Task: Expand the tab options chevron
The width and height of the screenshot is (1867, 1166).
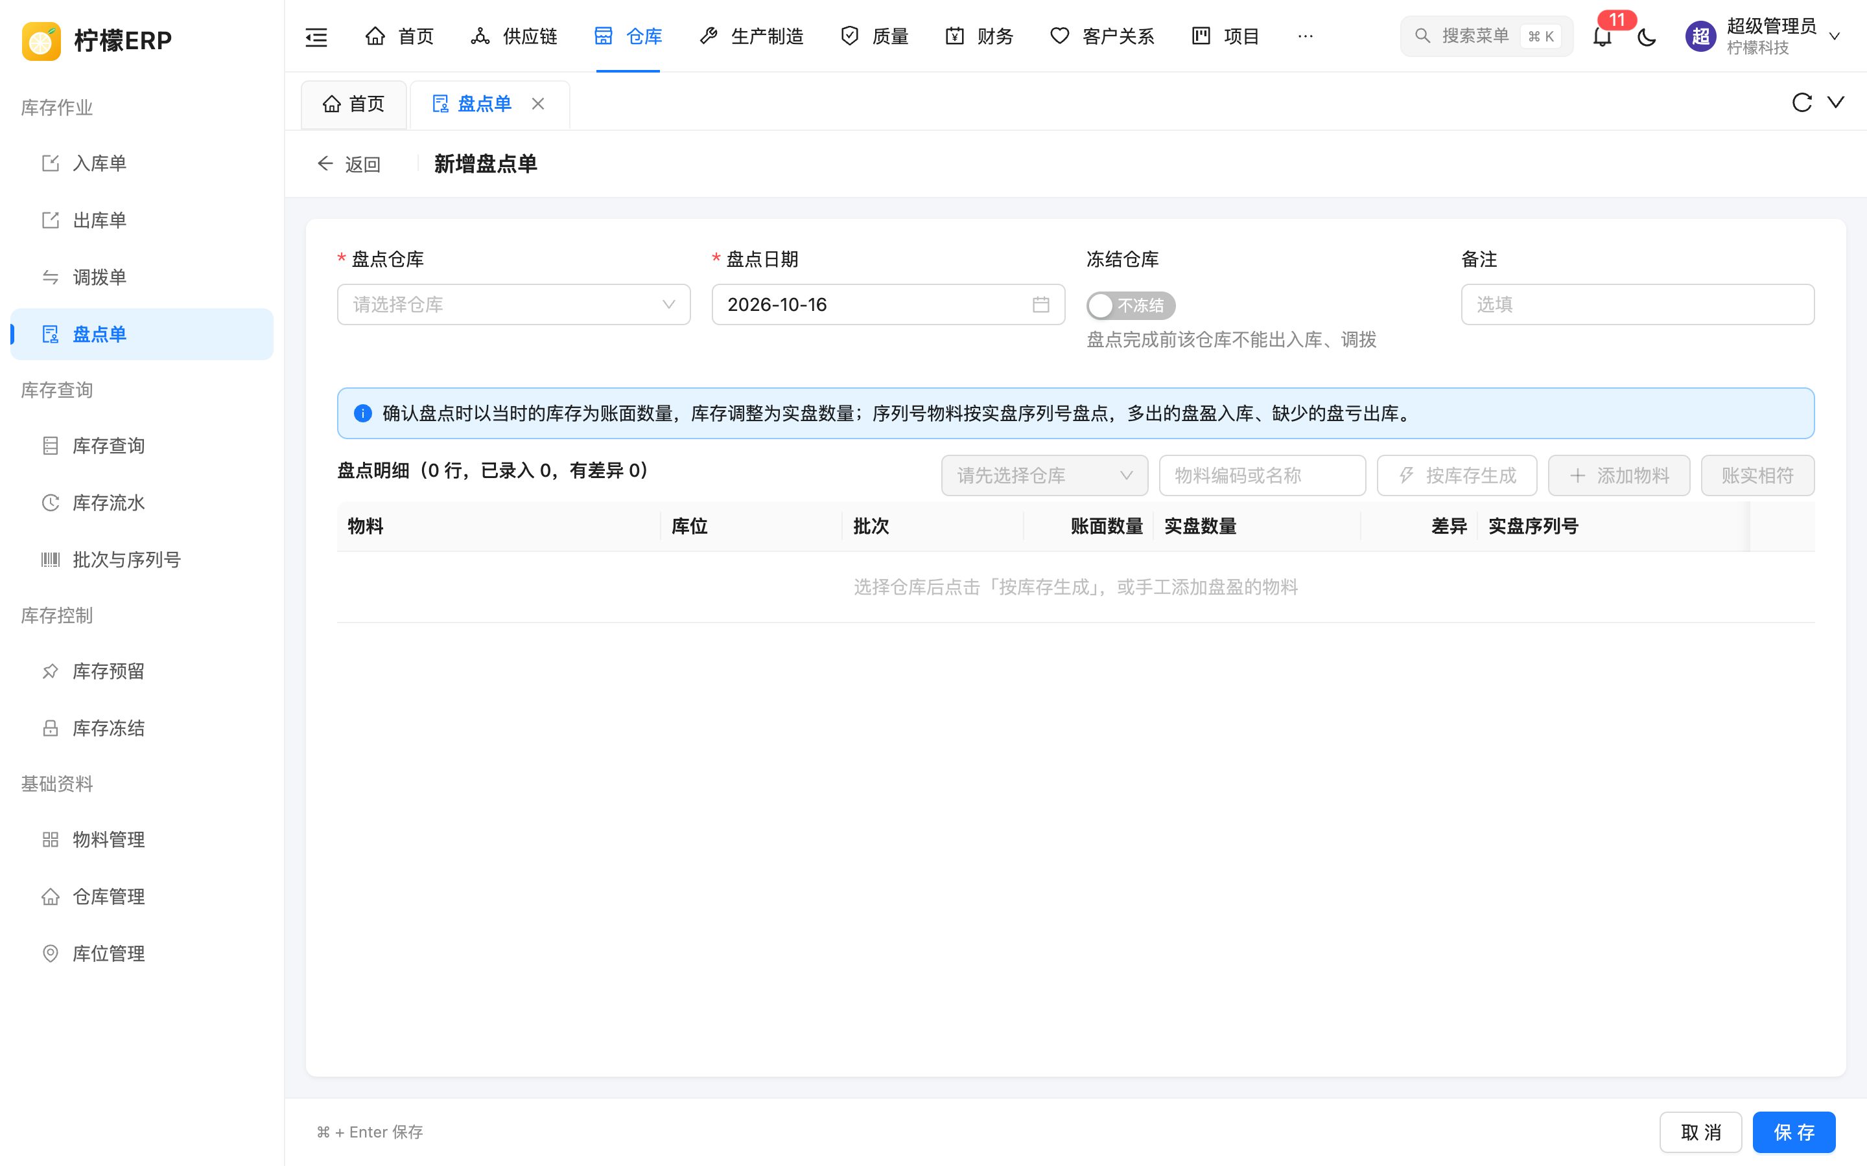Action: pyautogui.click(x=1836, y=102)
